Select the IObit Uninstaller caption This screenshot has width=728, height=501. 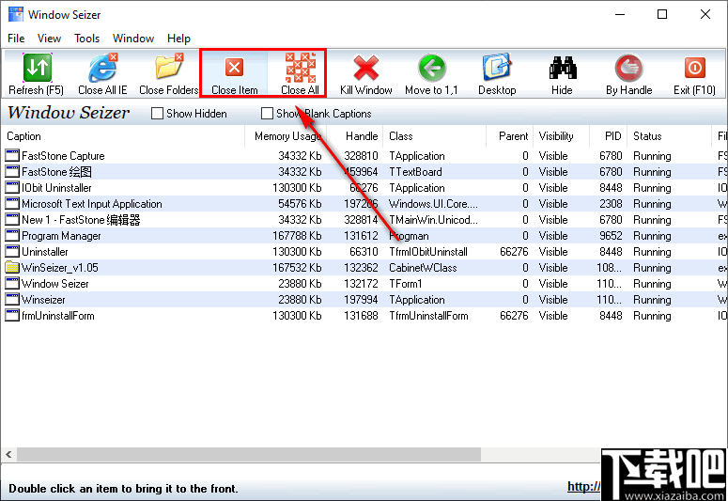(56, 188)
